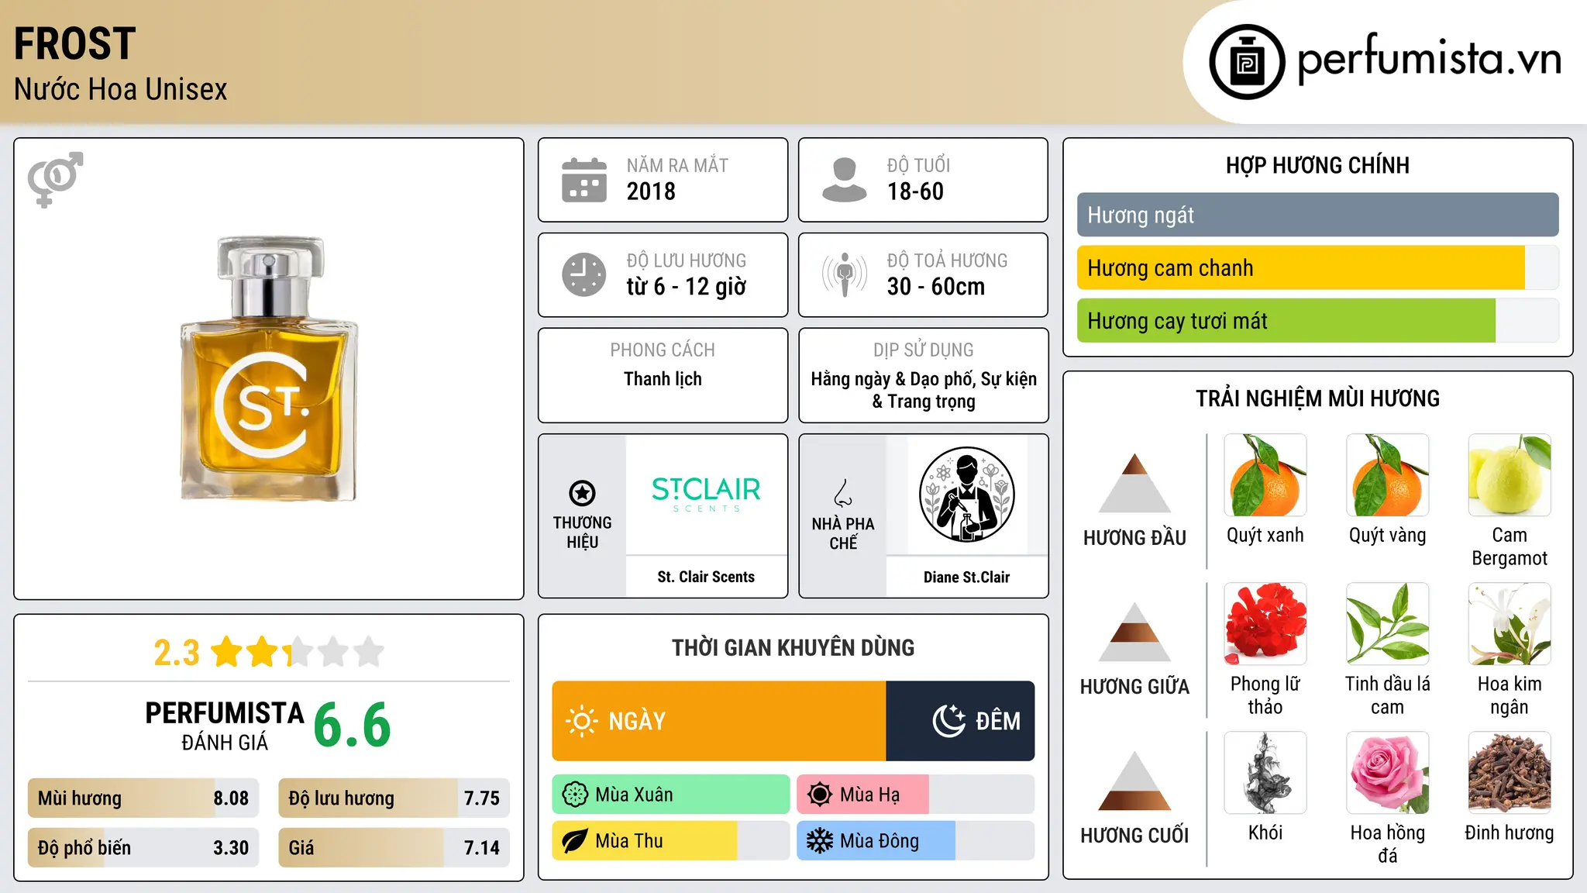
Task: Click the FROST perfume bottle photo
Action: [269, 369]
